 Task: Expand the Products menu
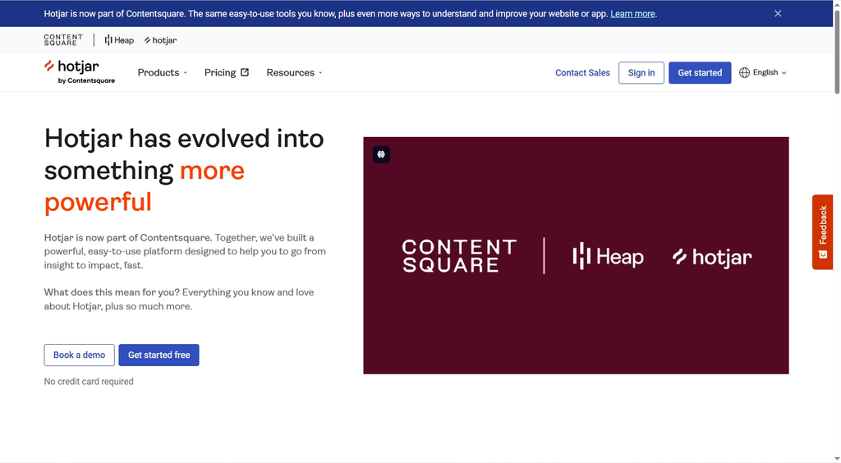point(163,72)
